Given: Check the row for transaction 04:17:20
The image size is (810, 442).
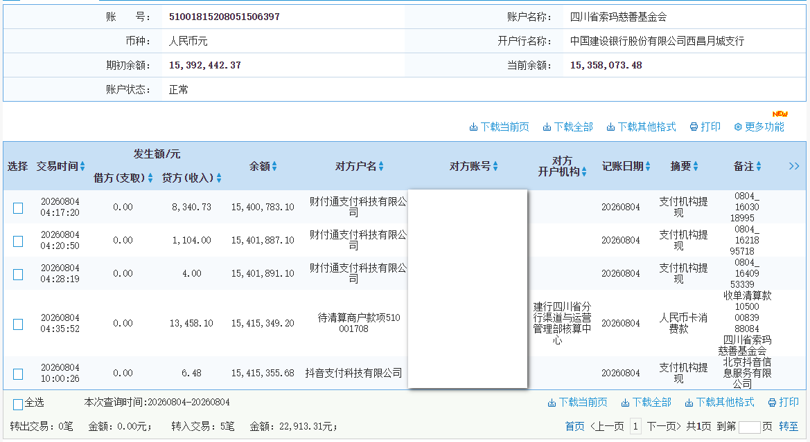Looking at the screenshot, I should pos(18,208).
